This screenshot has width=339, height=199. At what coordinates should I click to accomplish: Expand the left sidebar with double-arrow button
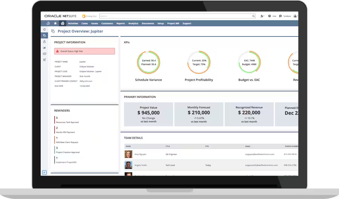coord(44,173)
